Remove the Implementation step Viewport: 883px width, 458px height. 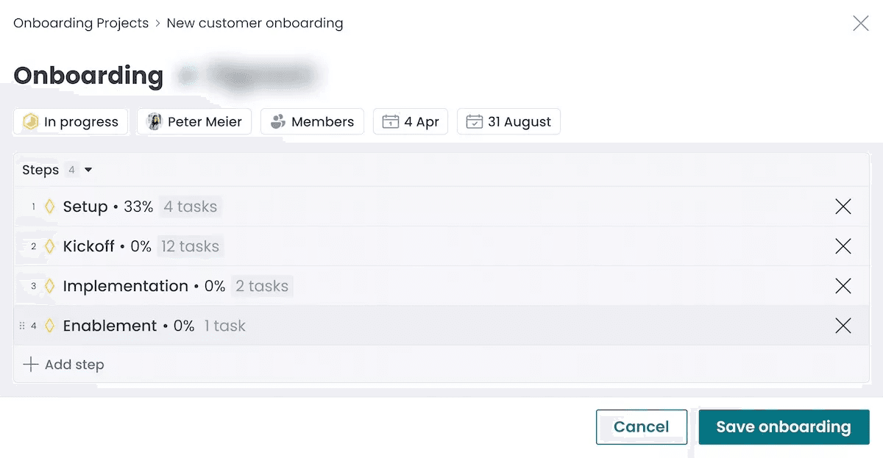[x=843, y=286]
